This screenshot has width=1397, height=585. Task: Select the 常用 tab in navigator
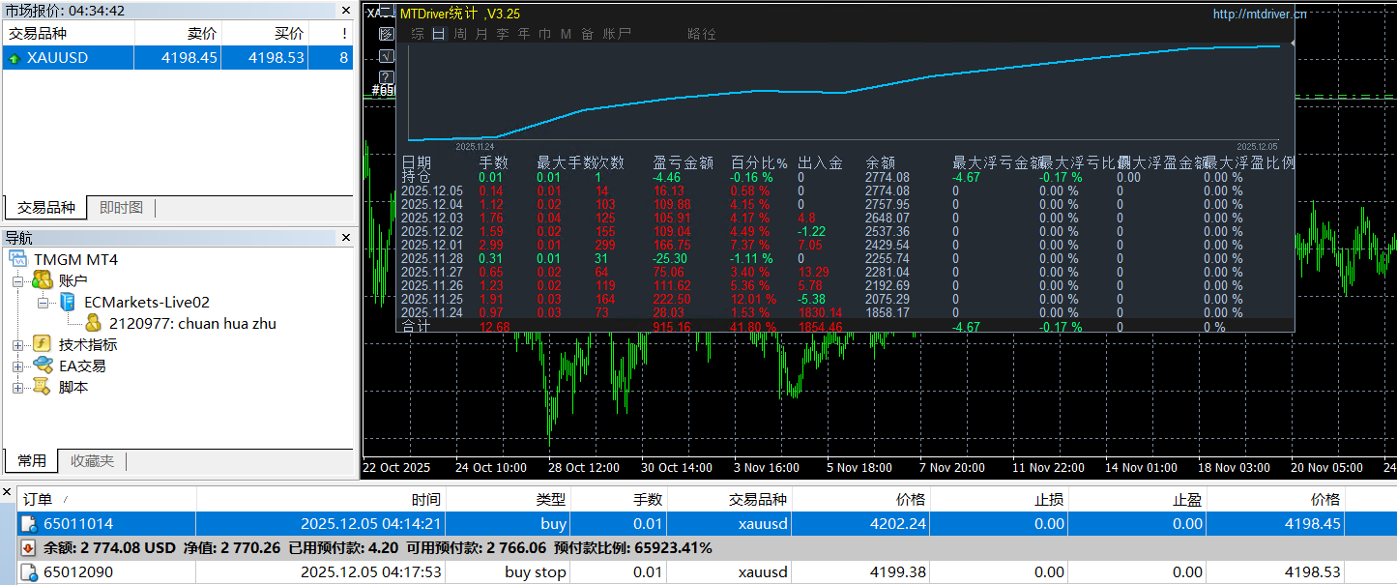[x=32, y=461]
